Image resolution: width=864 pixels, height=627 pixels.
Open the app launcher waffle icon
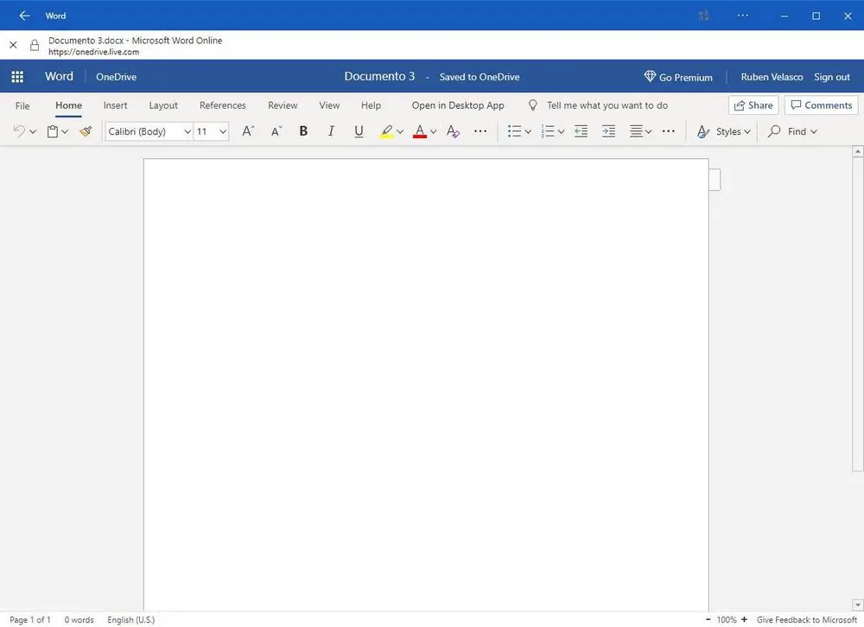[x=17, y=77]
